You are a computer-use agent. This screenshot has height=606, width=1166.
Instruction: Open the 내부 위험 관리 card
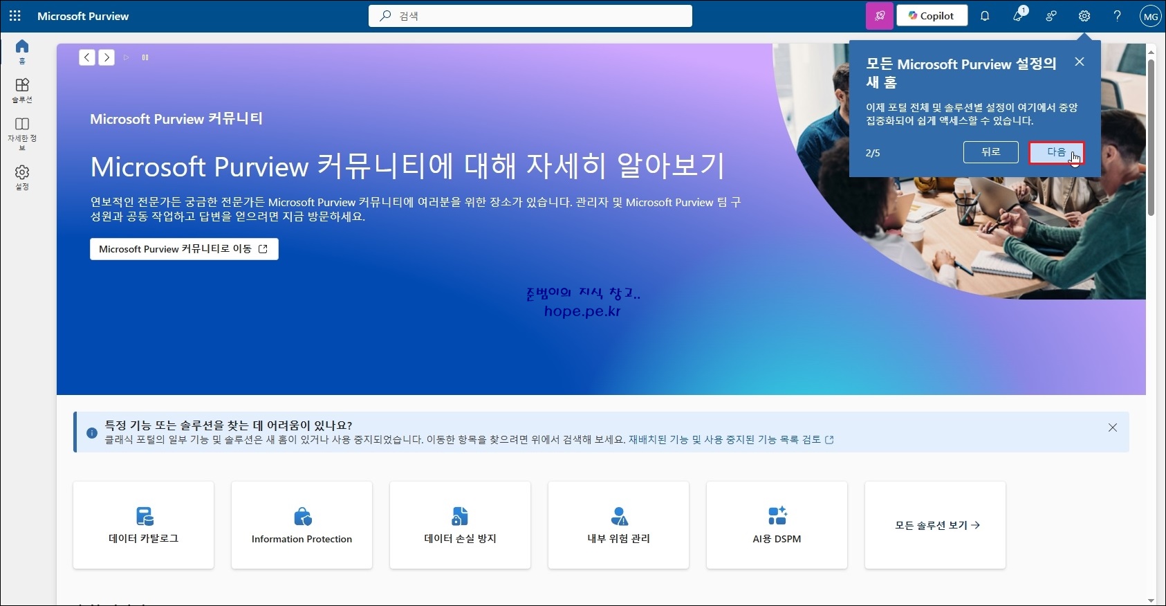[618, 525]
